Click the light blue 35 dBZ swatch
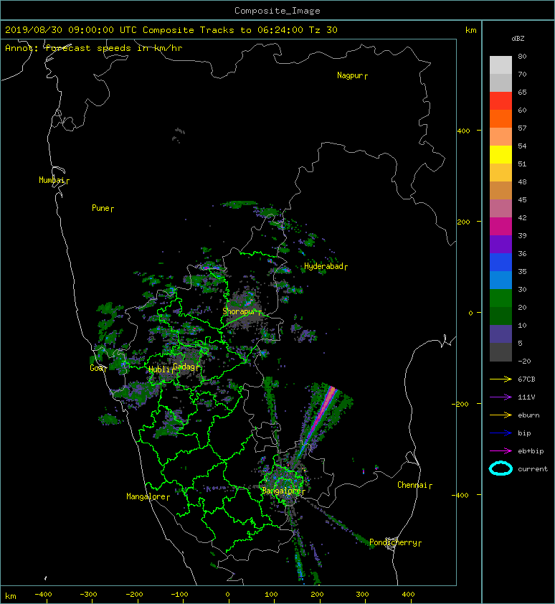 point(501,280)
